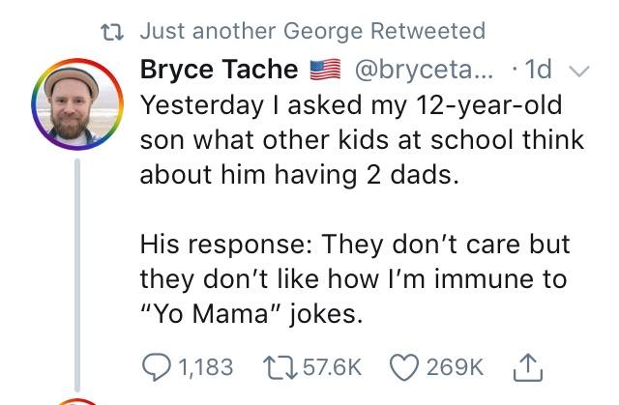Image resolution: width=619 pixels, height=405 pixels.
Task: Click the 1,183 replies count
Action: click(206, 366)
